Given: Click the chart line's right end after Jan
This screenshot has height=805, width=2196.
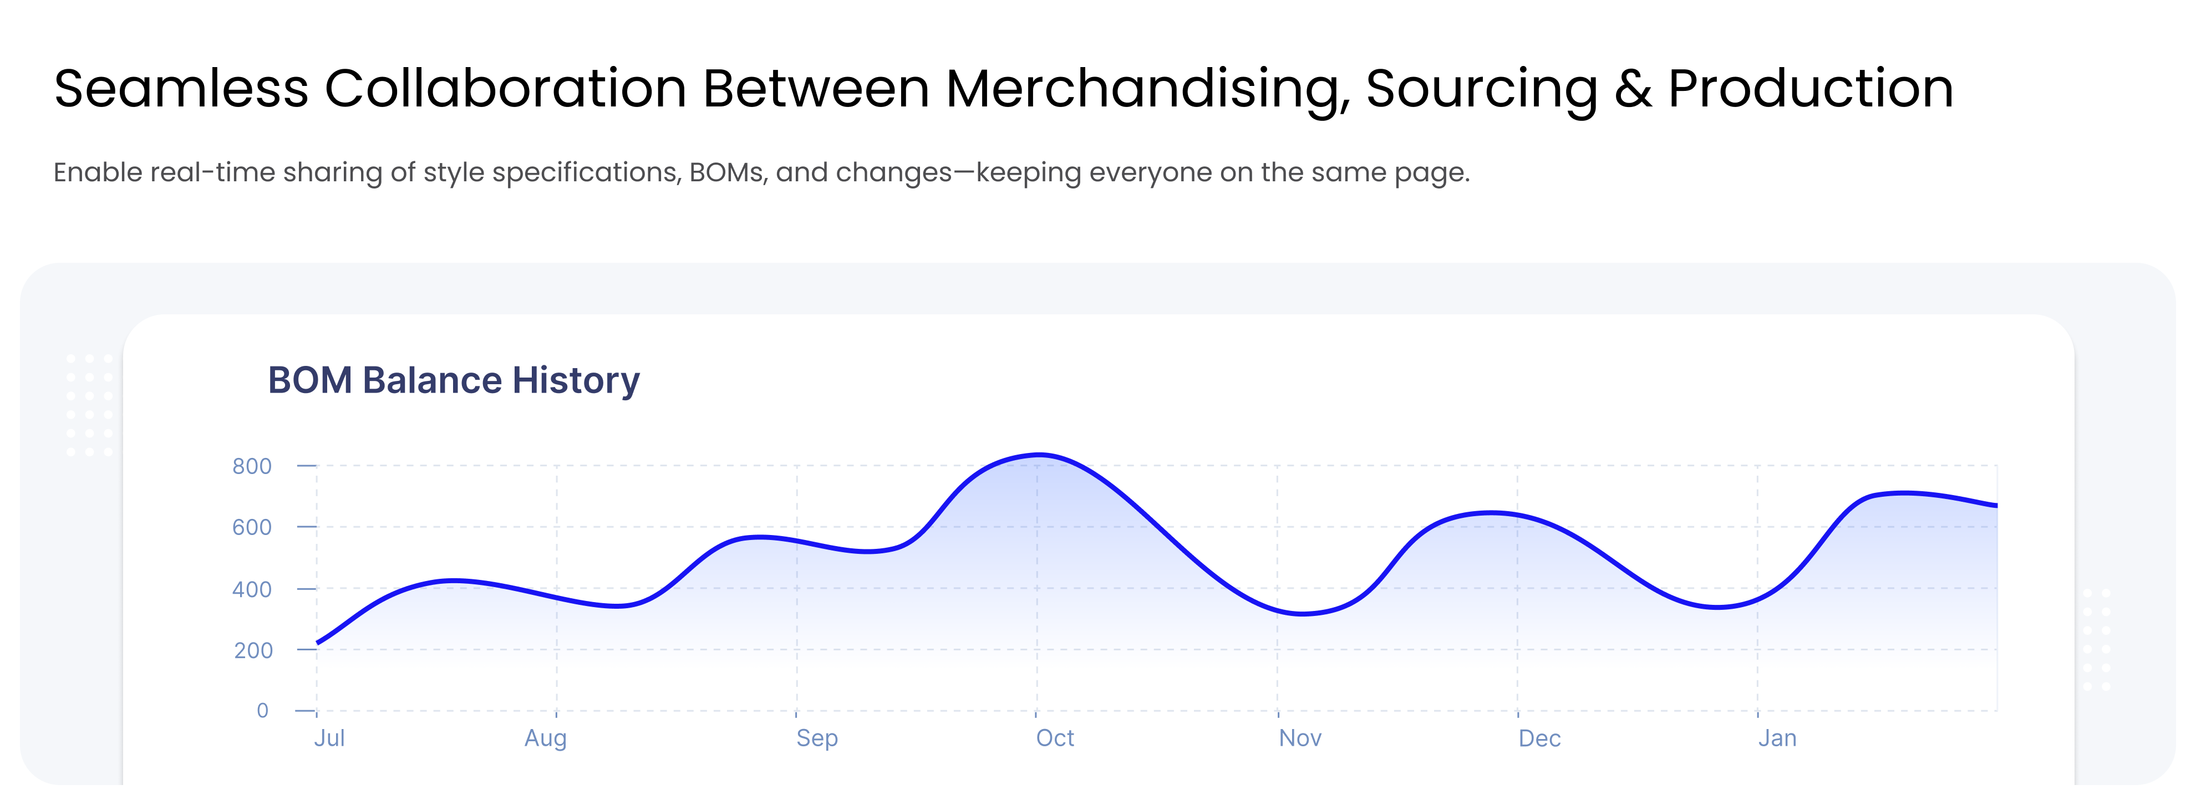Looking at the screenshot, I should click(1995, 505).
